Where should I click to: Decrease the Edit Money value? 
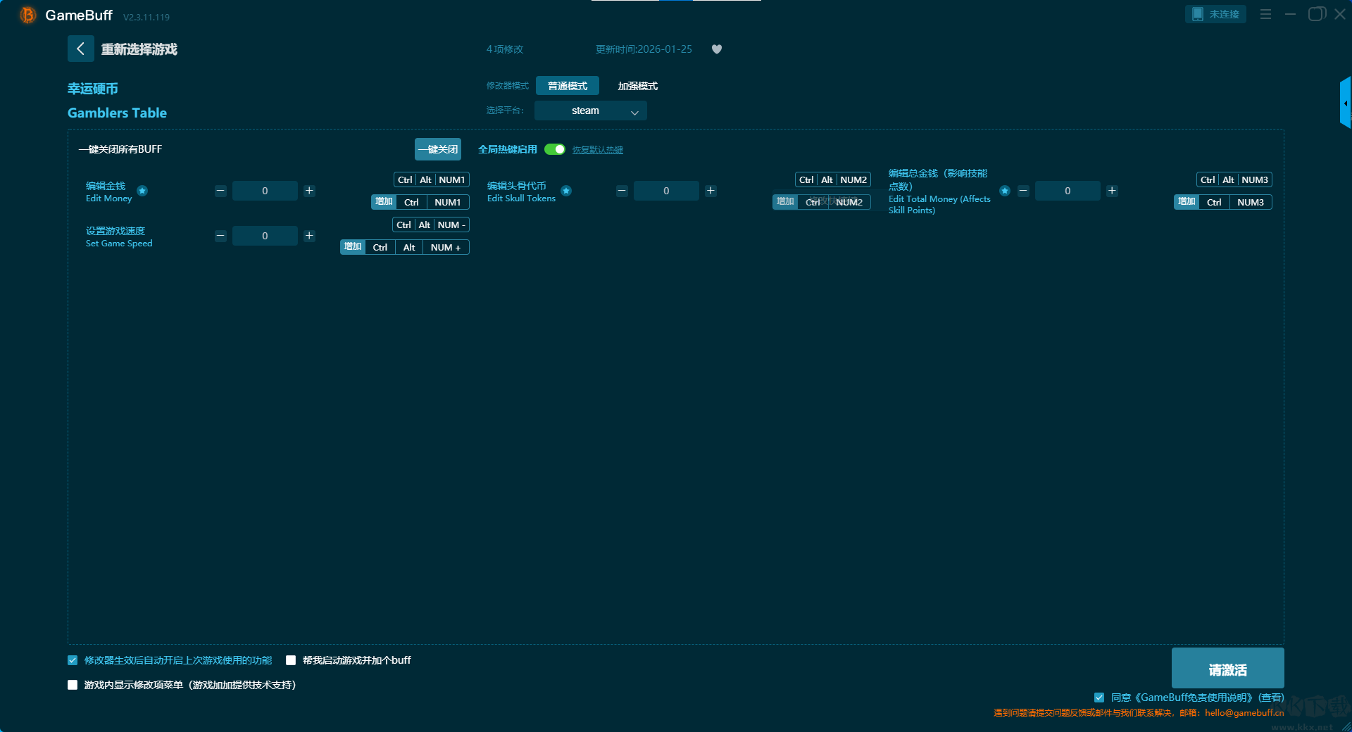pos(220,191)
